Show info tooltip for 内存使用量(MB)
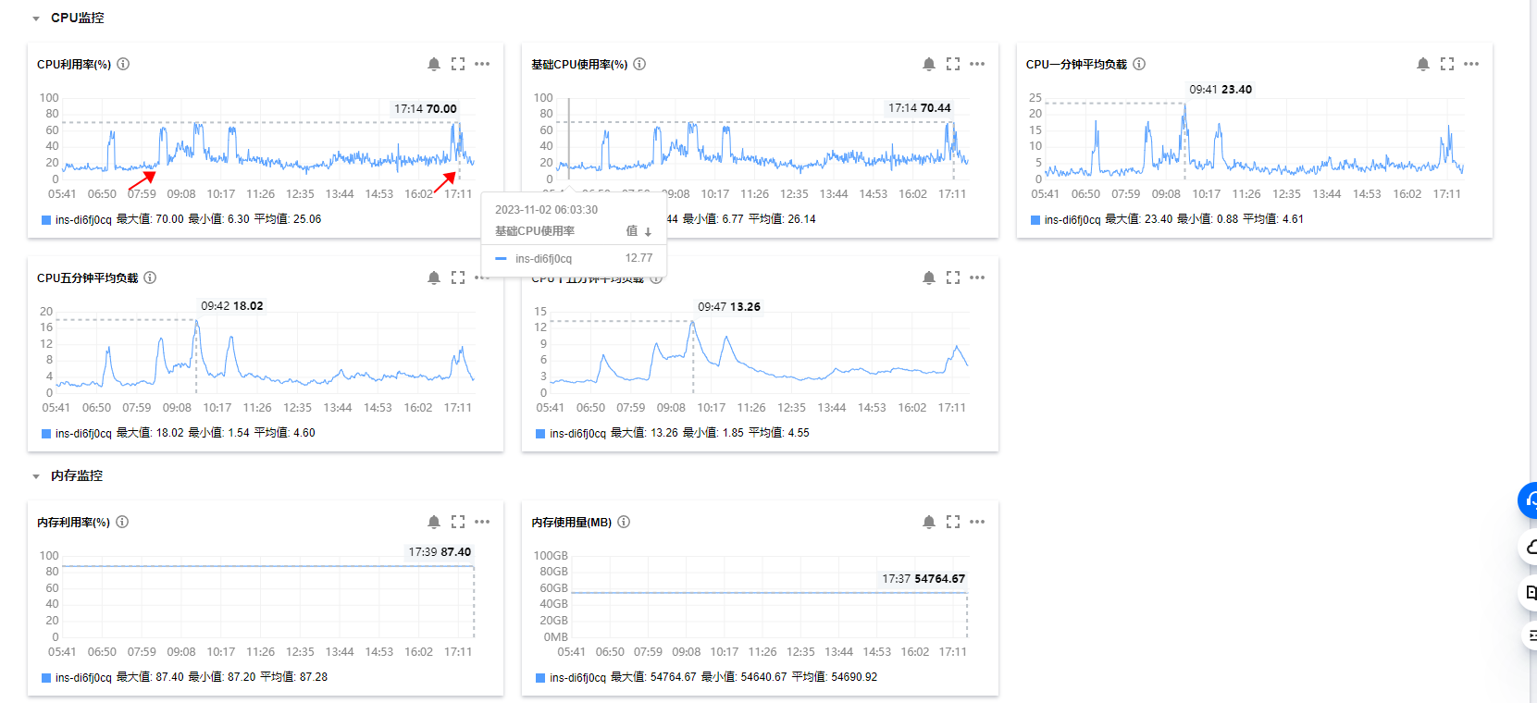The height and width of the screenshot is (703, 1537). tap(624, 522)
